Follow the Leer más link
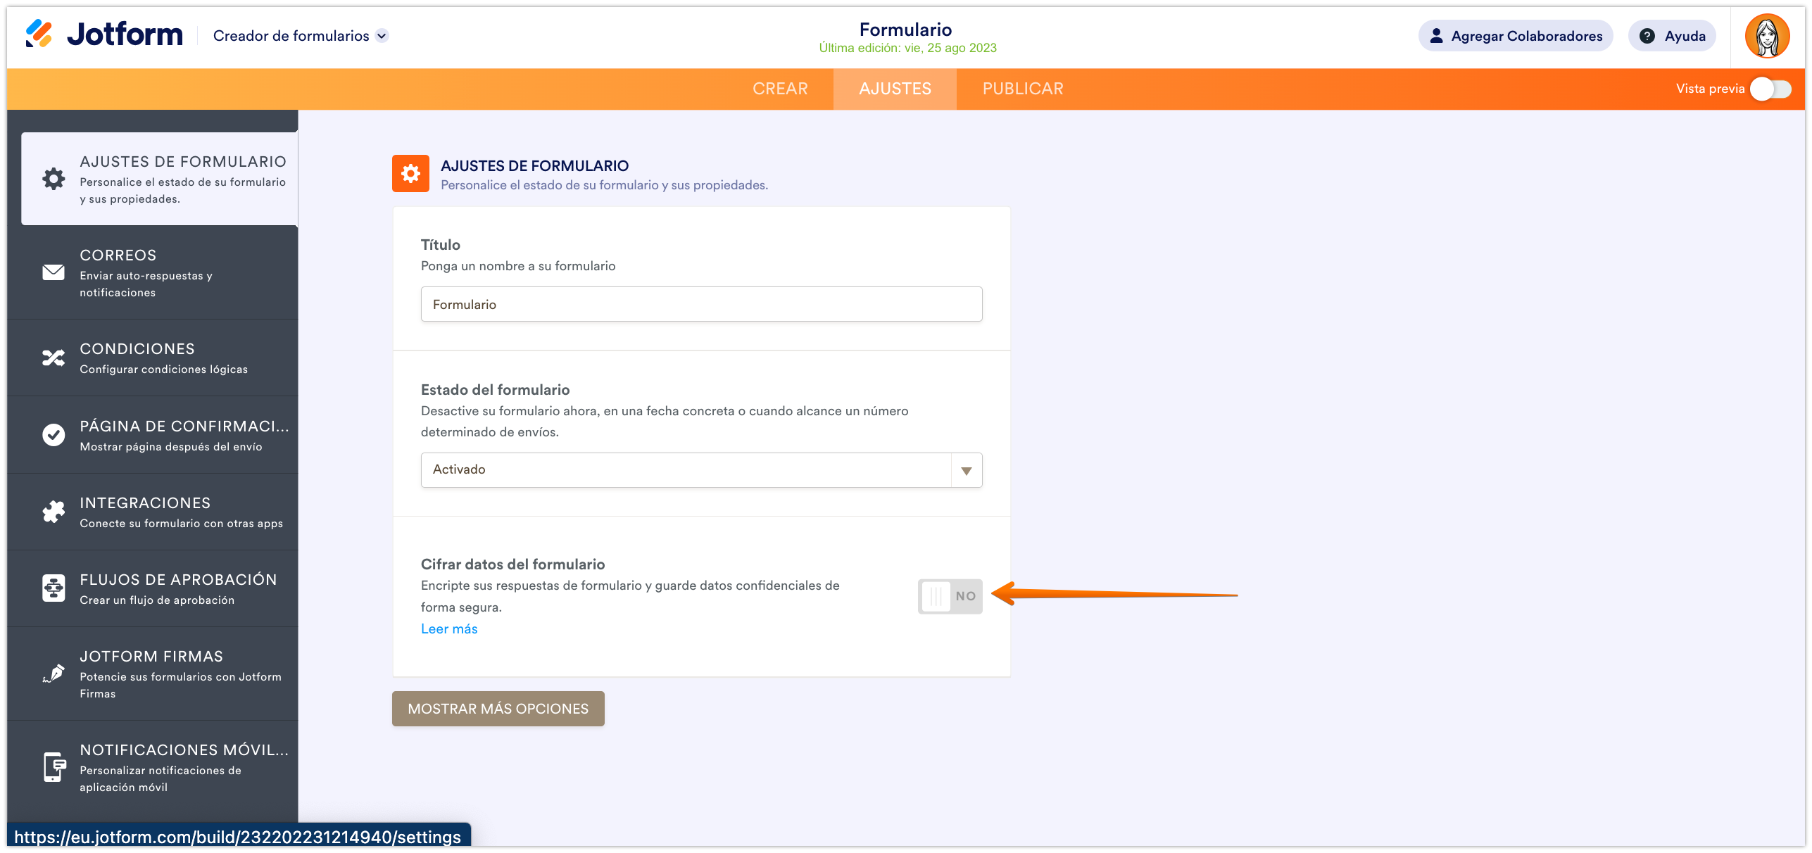The height and width of the screenshot is (853, 1812). coord(449,628)
